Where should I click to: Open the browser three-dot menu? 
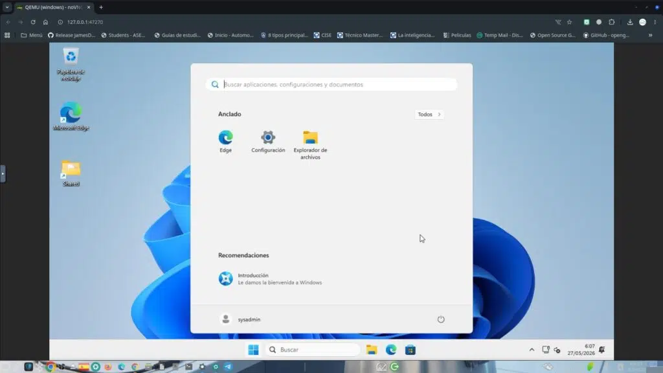655,22
